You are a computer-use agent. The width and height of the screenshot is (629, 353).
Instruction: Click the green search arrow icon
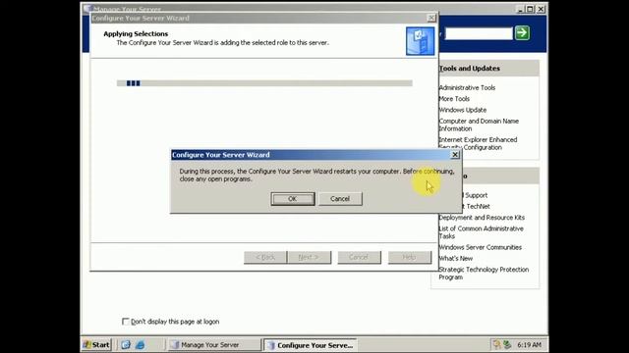click(522, 32)
